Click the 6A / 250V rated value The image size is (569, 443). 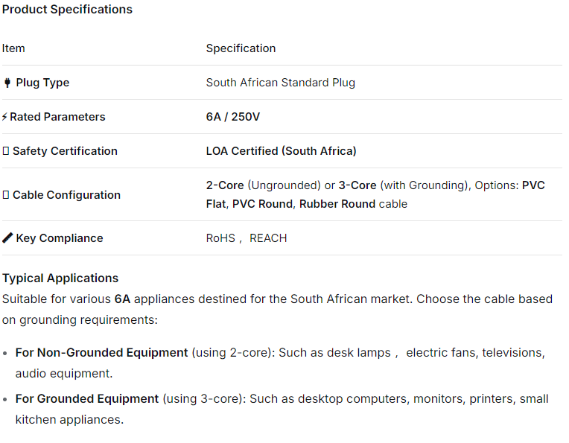point(233,117)
